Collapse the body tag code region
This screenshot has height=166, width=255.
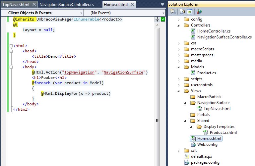[x=11, y=67]
